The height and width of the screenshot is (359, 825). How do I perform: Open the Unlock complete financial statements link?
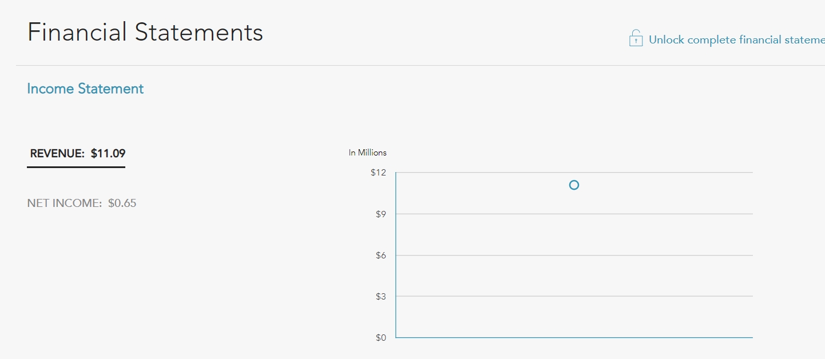point(736,40)
